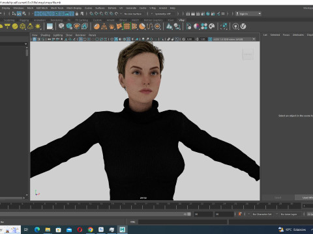The width and height of the screenshot is (313, 234).
Task: Click the V-Ray color wheel sphere icon
Action: click(196, 27)
